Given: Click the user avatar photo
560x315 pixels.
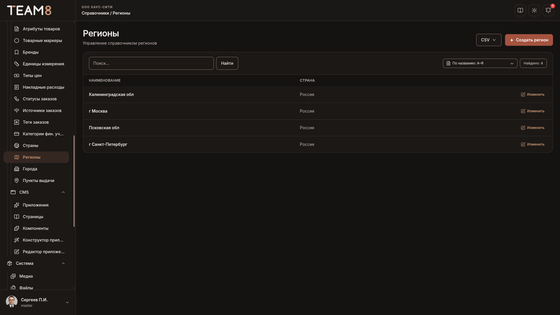Looking at the screenshot, I should coord(12,302).
